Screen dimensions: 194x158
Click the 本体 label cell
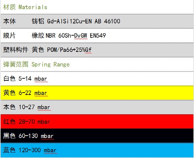click(9, 21)
